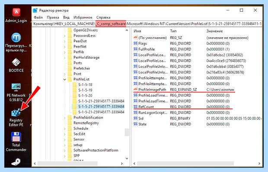Select the PerHwIdStorage key

pyautogui.click(x=86, y=57)
